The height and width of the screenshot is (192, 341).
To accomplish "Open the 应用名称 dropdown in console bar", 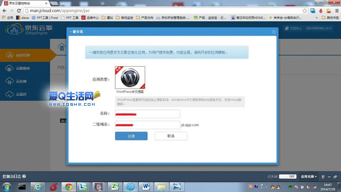I will [x=309, y=176].
